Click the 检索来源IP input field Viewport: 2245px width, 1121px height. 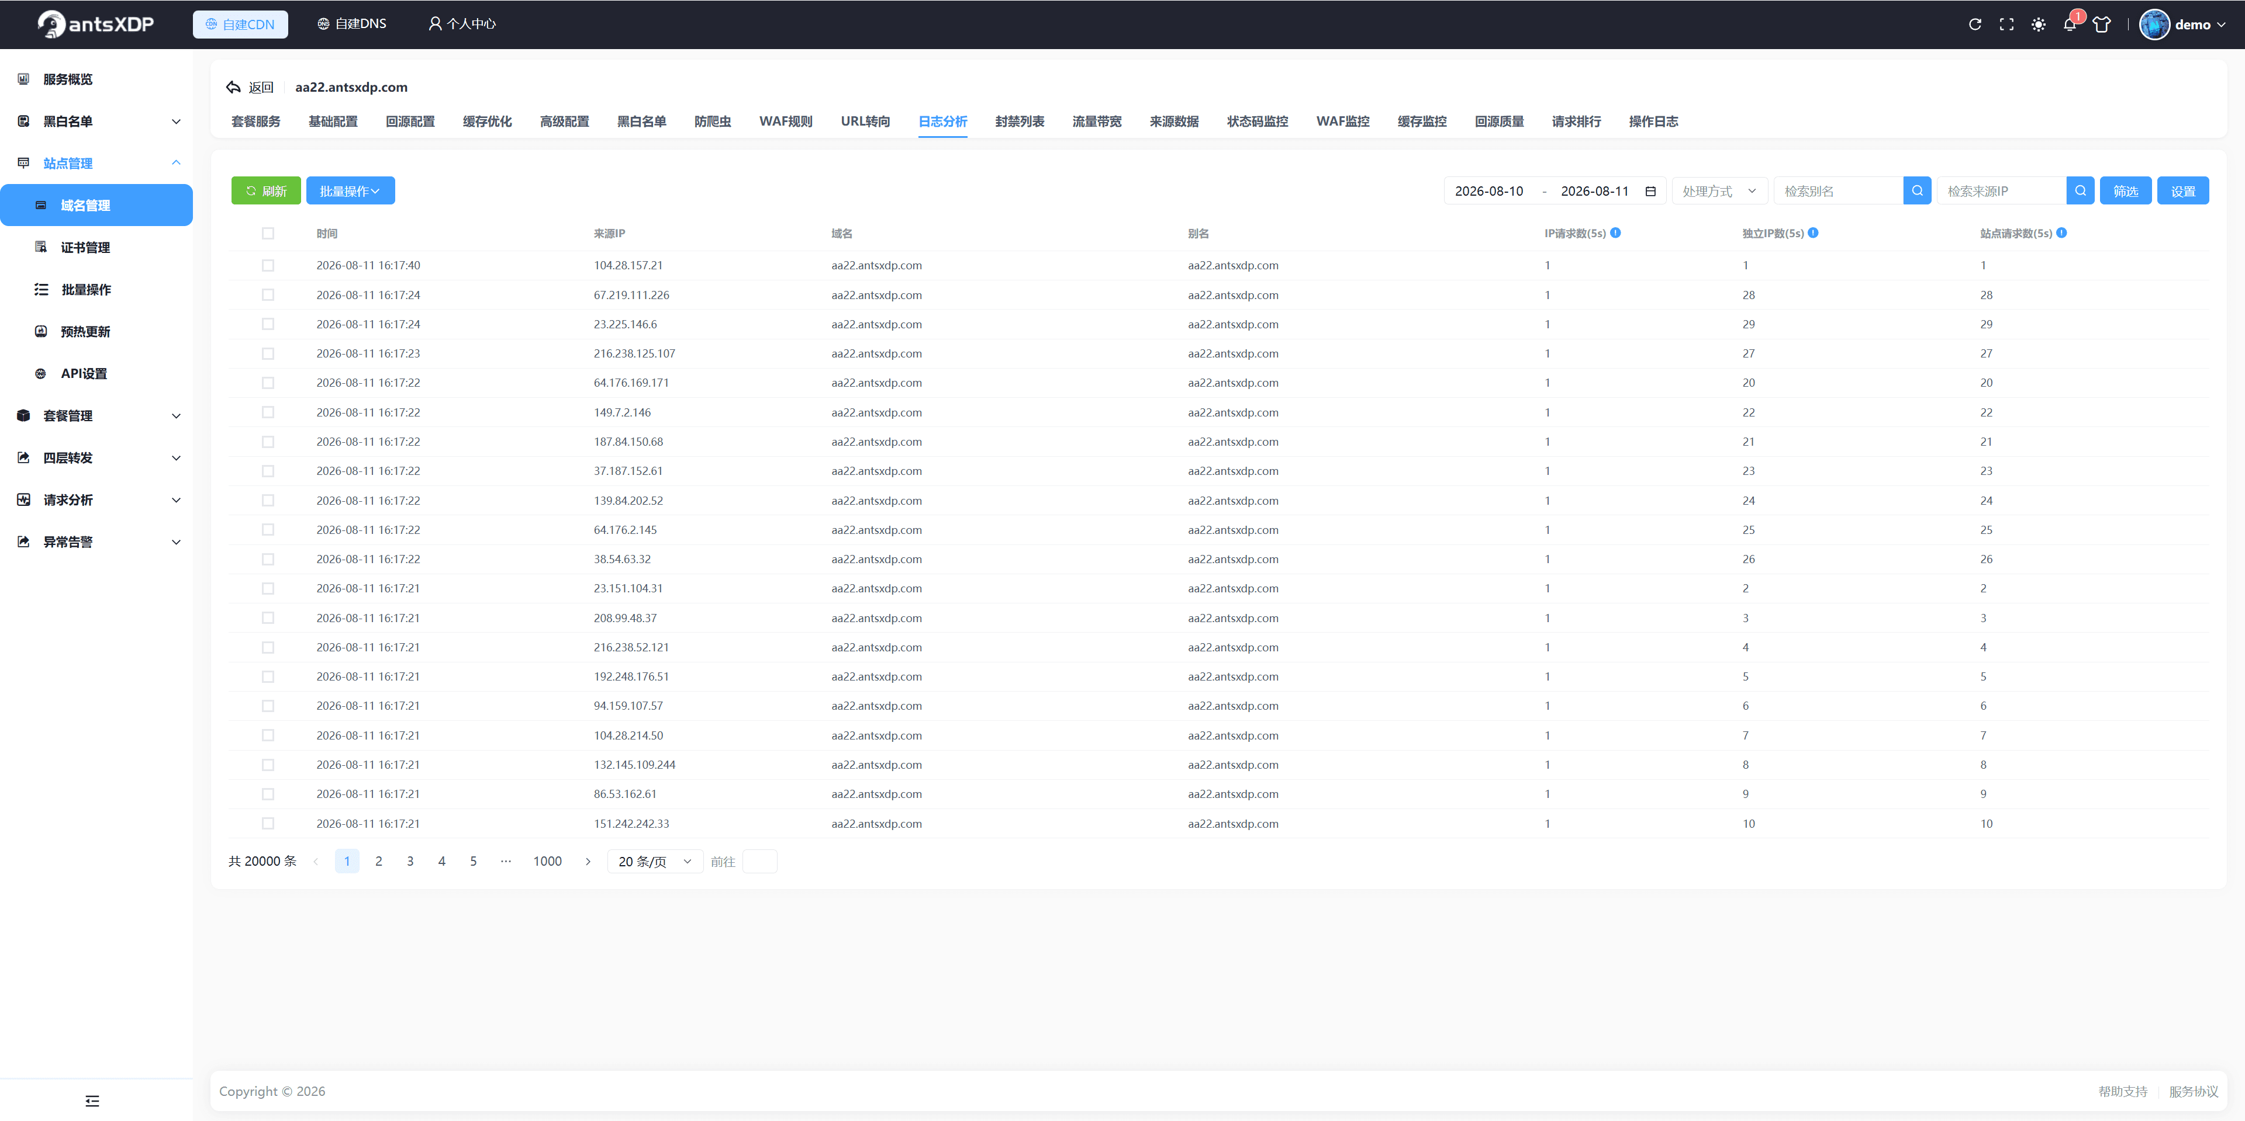coord(2001,191)
